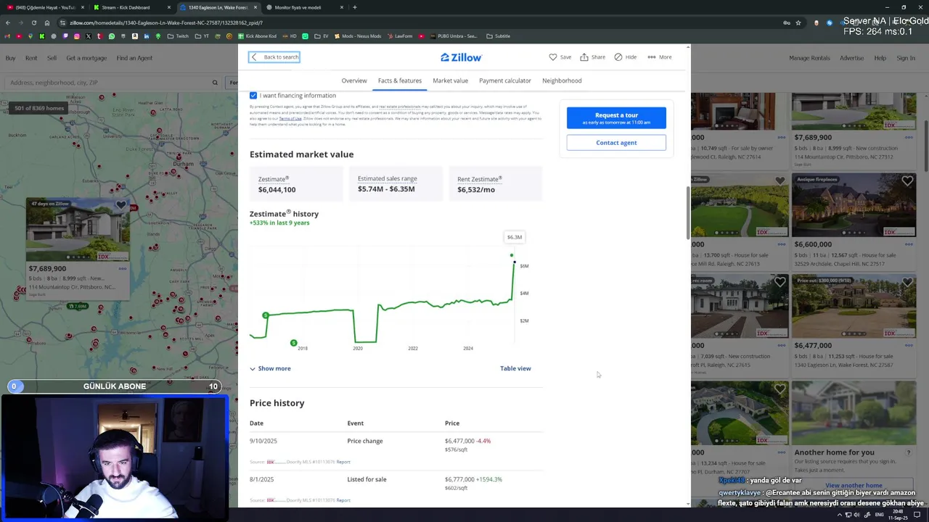This screenshot has width=929, height=522.
Task: Click the Terms of Use link
Action: pos(290,118)
